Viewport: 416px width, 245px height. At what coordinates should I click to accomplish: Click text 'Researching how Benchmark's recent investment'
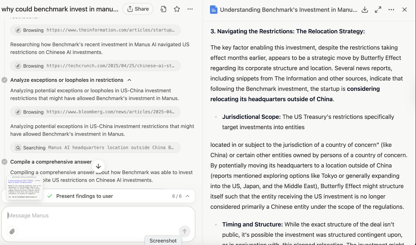pyautogui.click(x=100, y=48)
